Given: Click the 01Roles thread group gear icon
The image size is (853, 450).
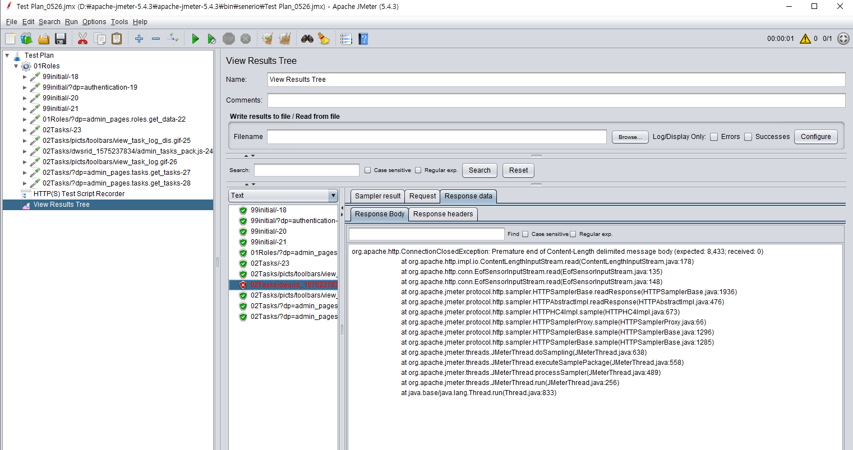Looking at the screenshot, I should 26,66.
